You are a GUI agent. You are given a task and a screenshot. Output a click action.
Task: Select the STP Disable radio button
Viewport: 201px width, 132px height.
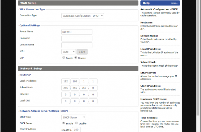click(x=76, y=58)
